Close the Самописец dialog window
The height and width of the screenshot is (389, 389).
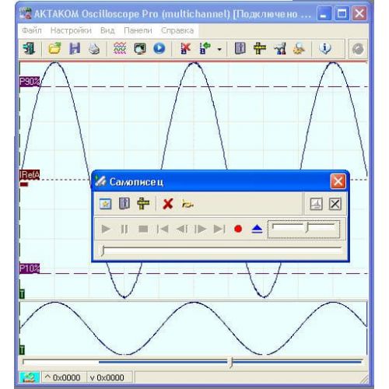point(338,181)
